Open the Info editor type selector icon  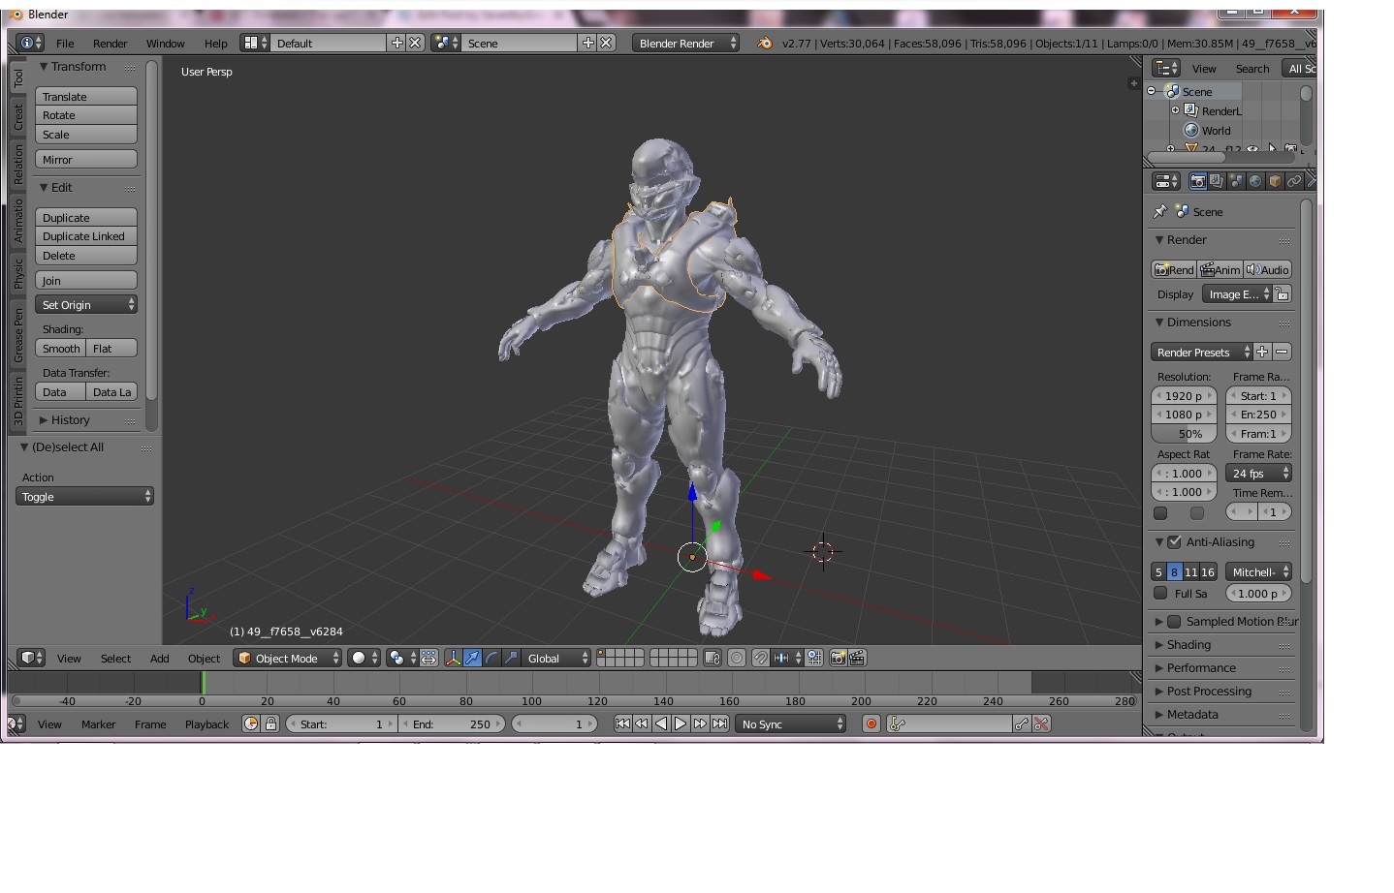pos(31,43)
